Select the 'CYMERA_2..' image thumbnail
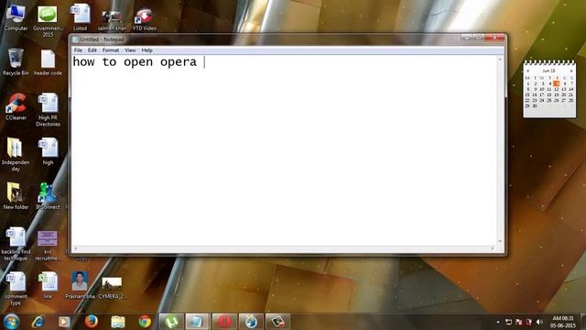The width and height of the screenshot is (586, 330). (x=112, y=288)
